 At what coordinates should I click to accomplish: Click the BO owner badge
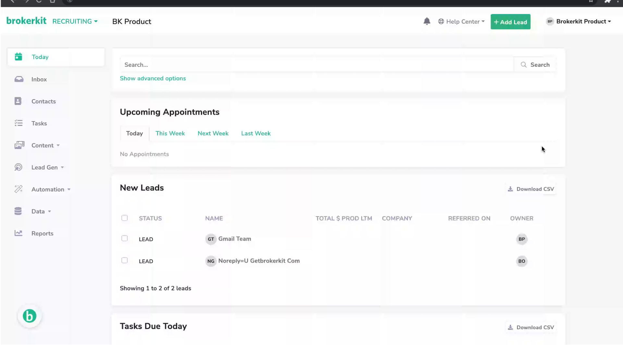pyautogui.click(x=521, y=261)
